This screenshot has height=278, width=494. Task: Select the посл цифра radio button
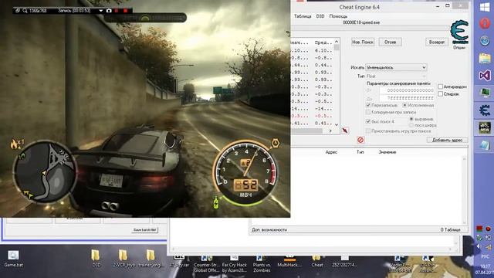coord(411,125)
